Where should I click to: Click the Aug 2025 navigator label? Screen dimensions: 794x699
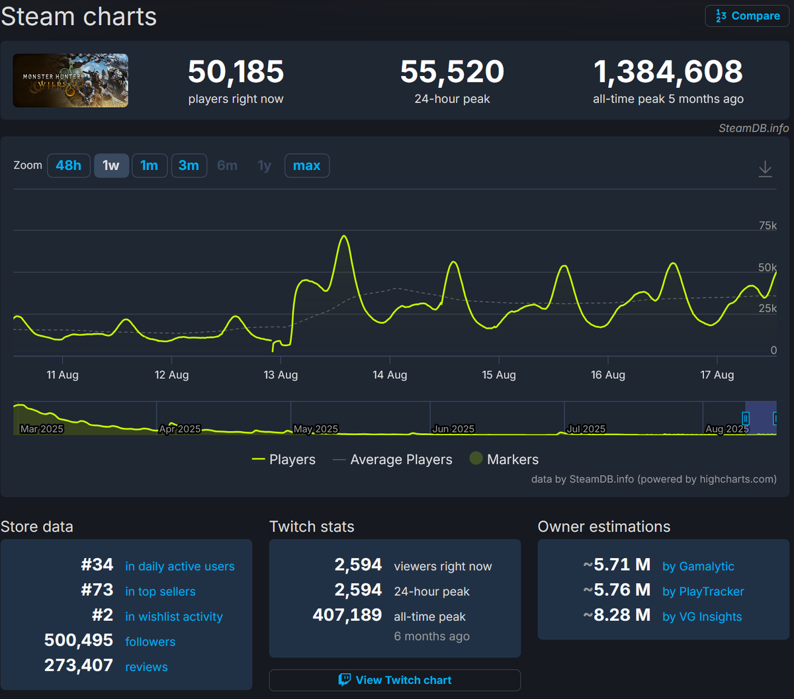point(727,429)
